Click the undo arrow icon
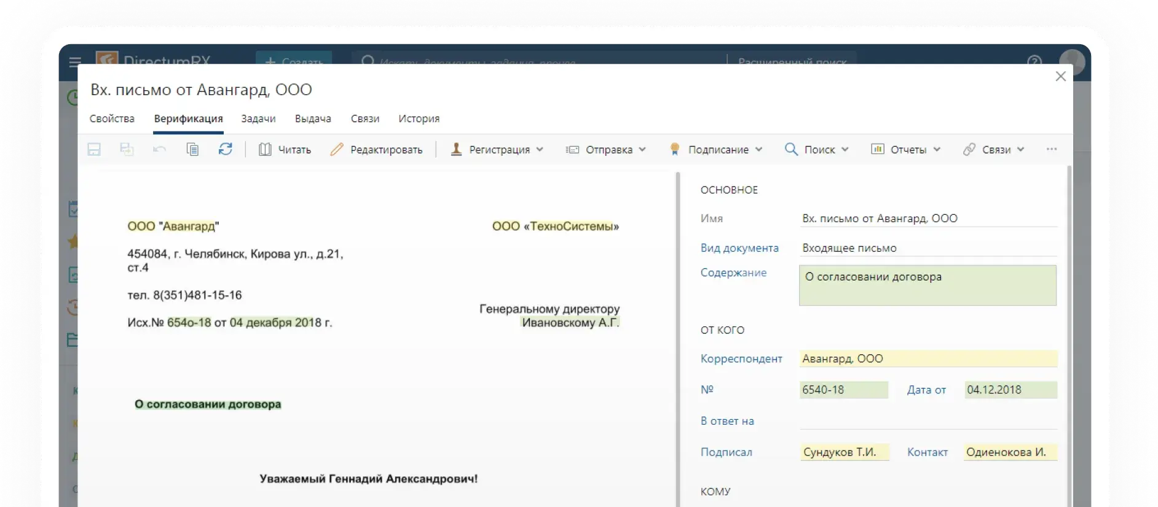Image resolution: width=1158 pixels, height=507 pixels. pyautogui.click(x=159, y=149)
